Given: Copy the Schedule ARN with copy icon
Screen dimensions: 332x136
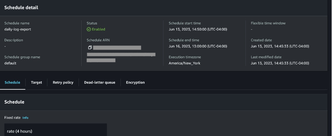Looking at the screenshot, I should pos(90,48).
